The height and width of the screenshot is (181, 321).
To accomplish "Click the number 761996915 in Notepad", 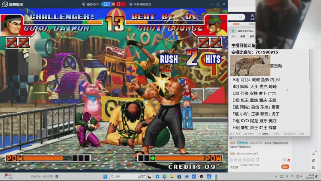I will 266,52.
